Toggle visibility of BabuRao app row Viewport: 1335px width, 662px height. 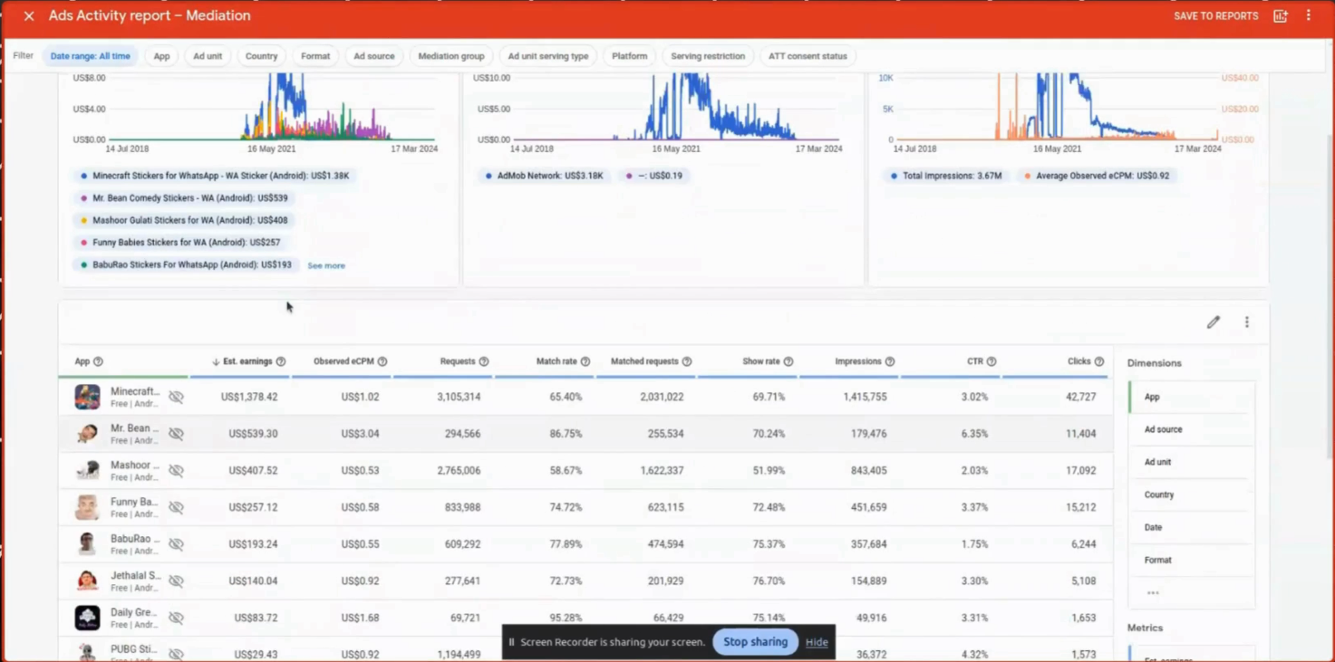click(x=176, y=544)
